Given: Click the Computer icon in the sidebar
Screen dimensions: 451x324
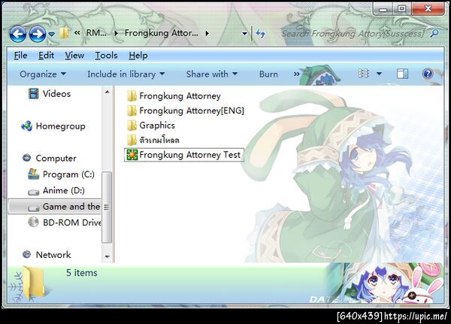Looking at the screenshot, I should [x=27, y=158].
